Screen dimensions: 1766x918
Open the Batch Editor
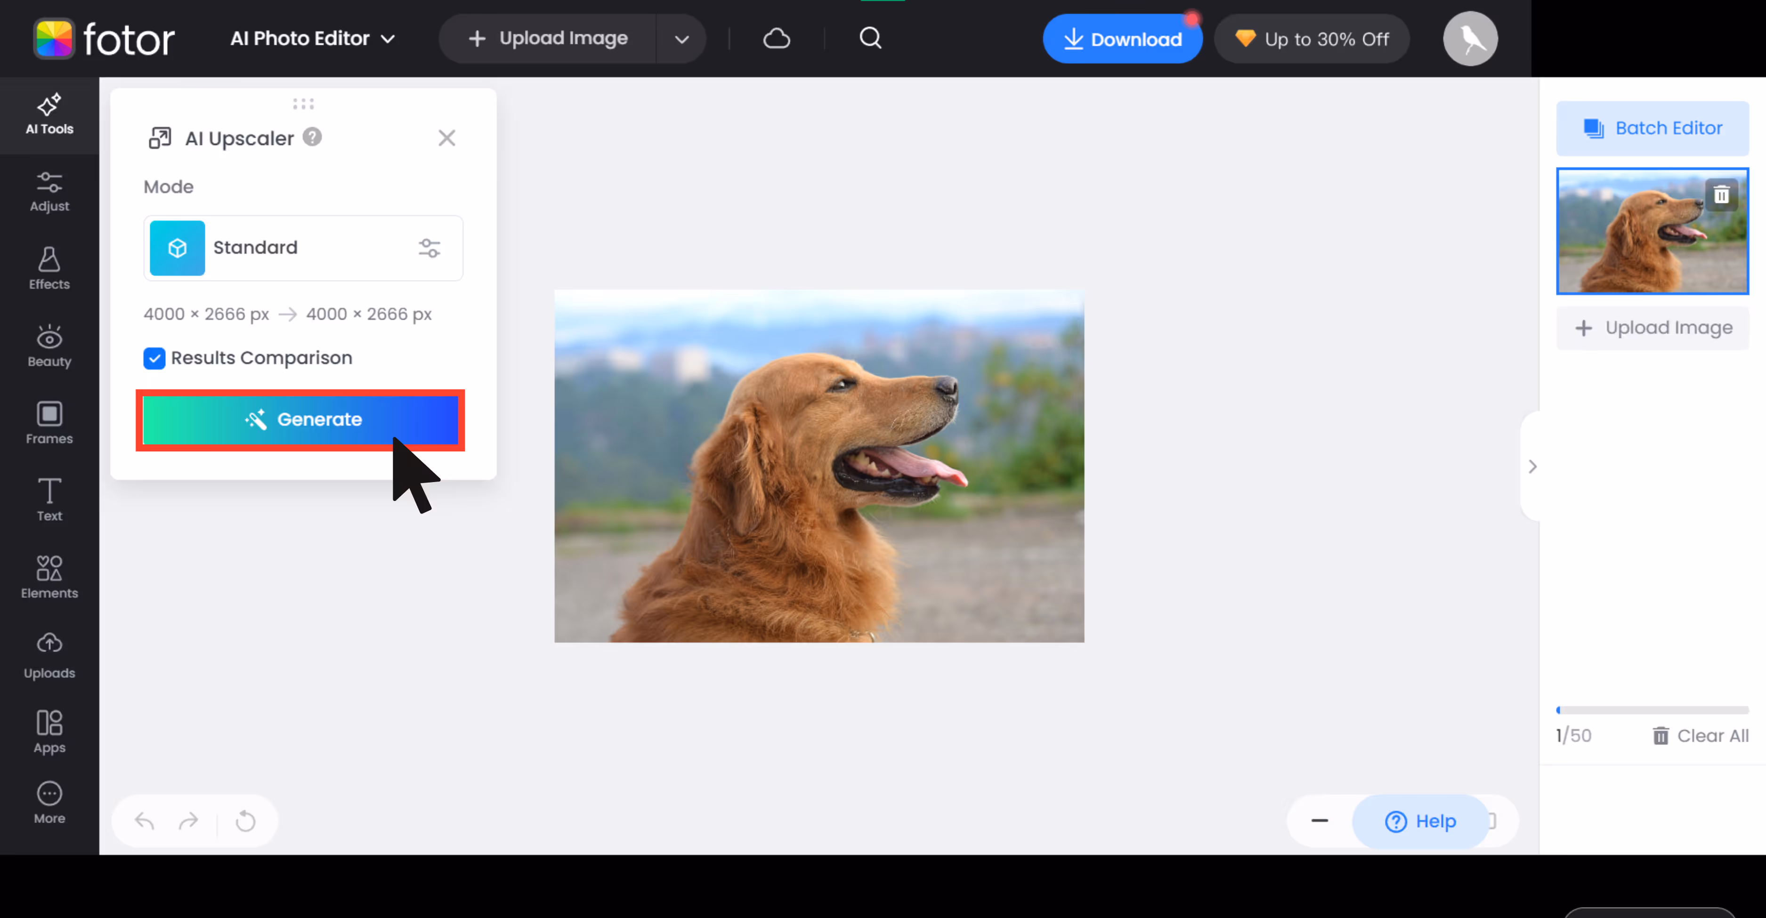tap(1653, 128)
